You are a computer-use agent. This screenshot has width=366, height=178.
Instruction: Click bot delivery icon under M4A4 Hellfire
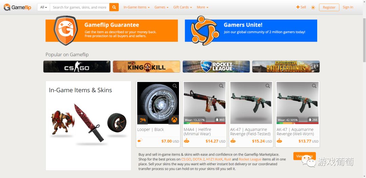click(x=186, y=141)
